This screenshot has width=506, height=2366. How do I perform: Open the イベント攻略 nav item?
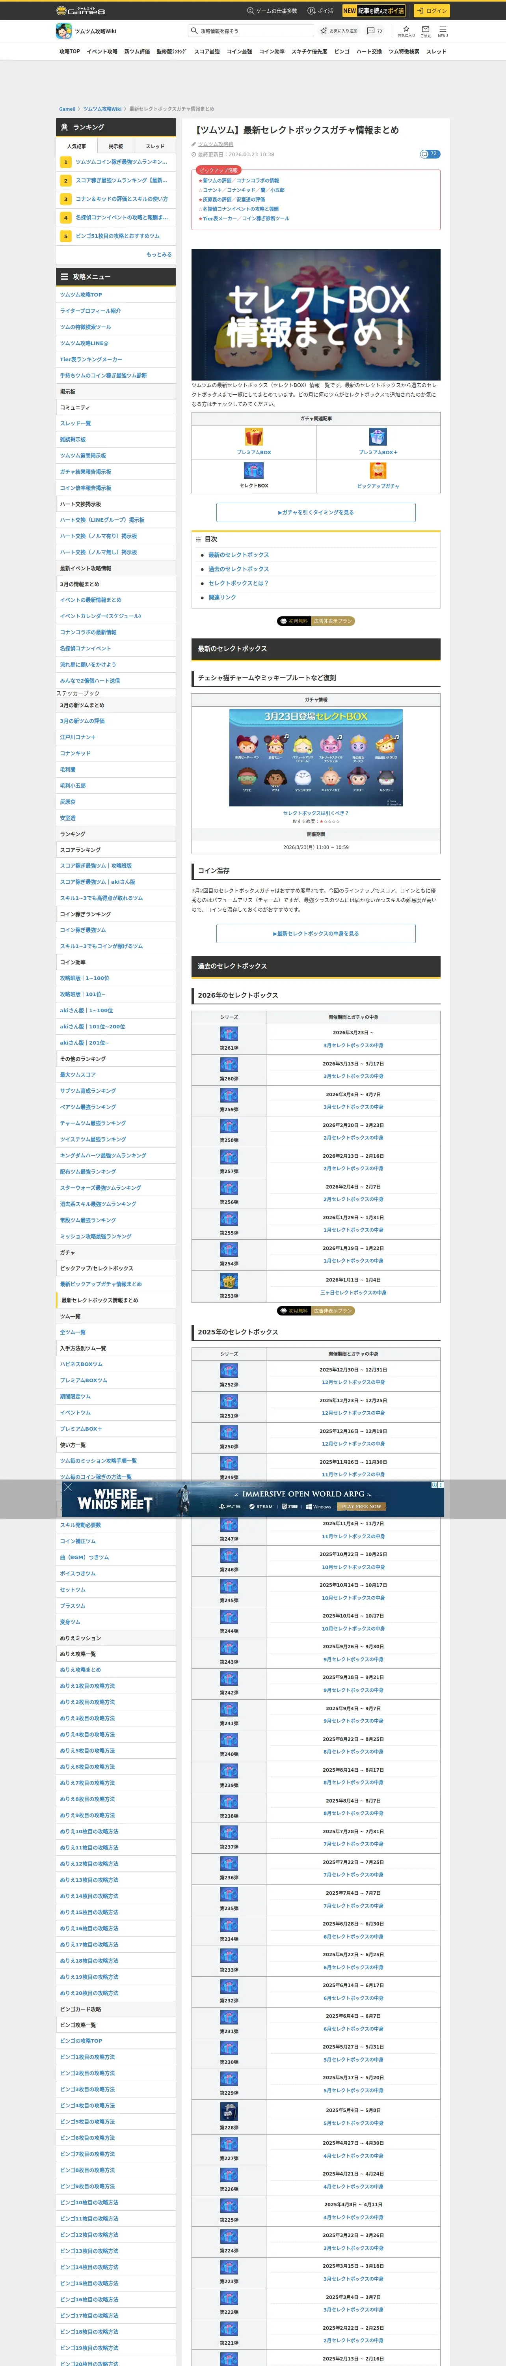point(102,51)
